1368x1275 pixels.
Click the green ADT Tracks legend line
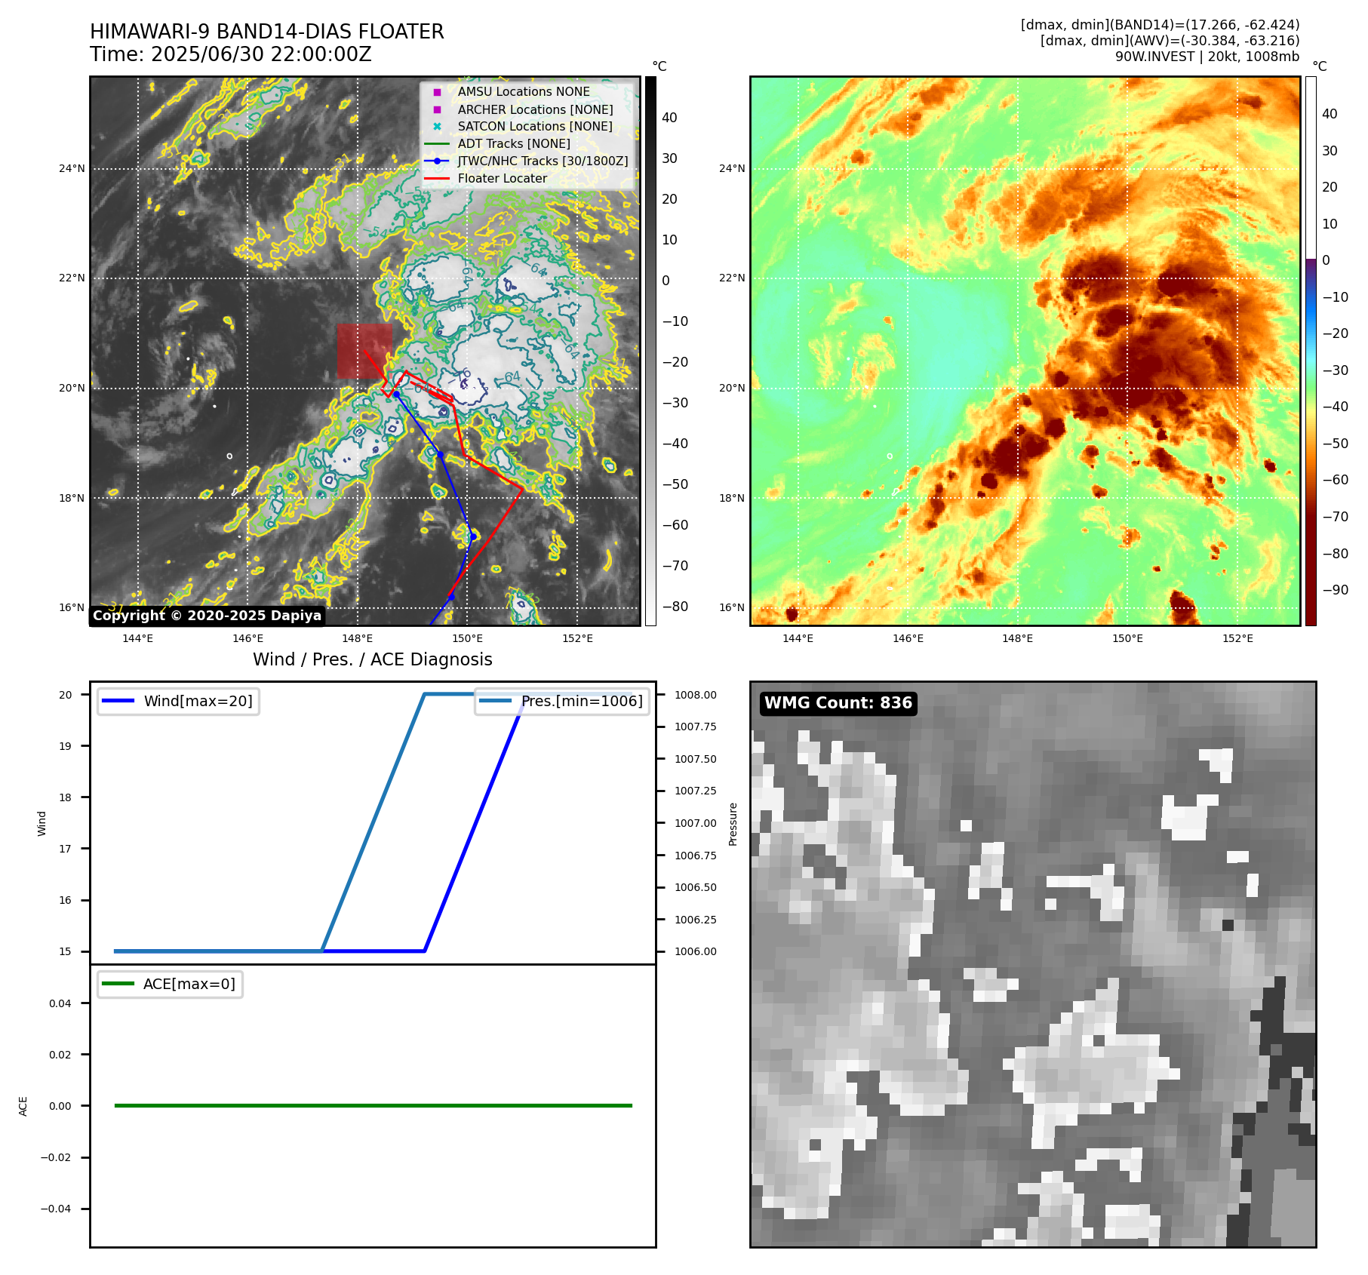[437, 143]
